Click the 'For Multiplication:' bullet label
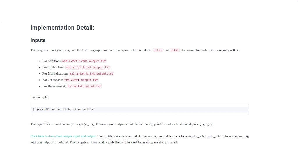 pyautogui.click(x=55, y=73)
